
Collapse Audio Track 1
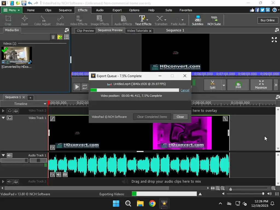tap(3, 155)
